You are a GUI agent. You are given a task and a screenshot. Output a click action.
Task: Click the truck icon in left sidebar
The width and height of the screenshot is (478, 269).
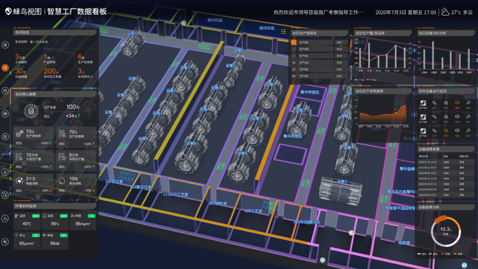coord(5,195)
